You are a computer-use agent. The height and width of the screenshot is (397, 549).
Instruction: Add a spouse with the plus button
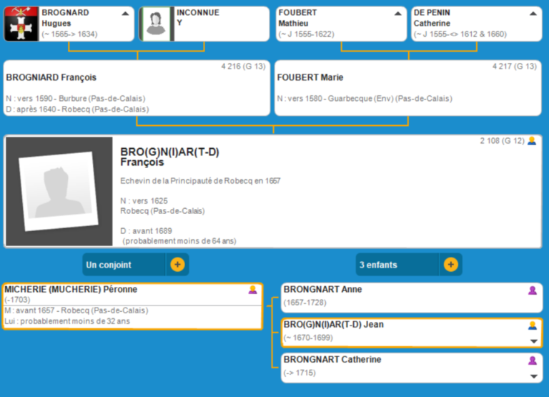click(x=177, y=265)
